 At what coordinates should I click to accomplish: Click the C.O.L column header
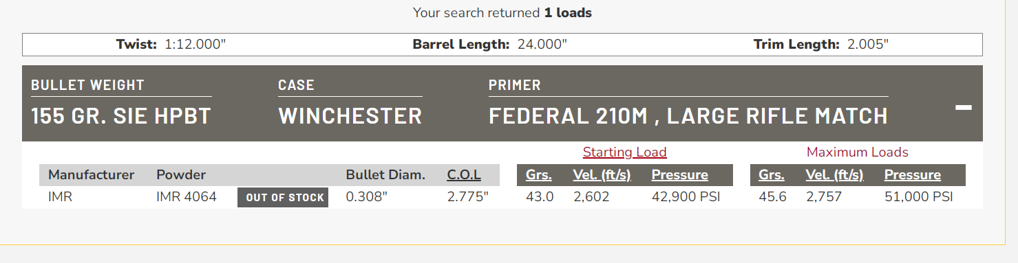[464, 175]
